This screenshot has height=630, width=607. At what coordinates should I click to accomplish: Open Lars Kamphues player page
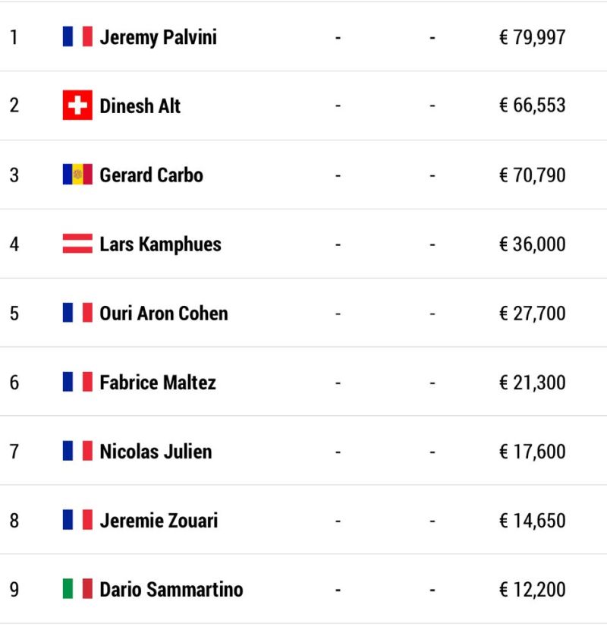[x=160, y=244]
